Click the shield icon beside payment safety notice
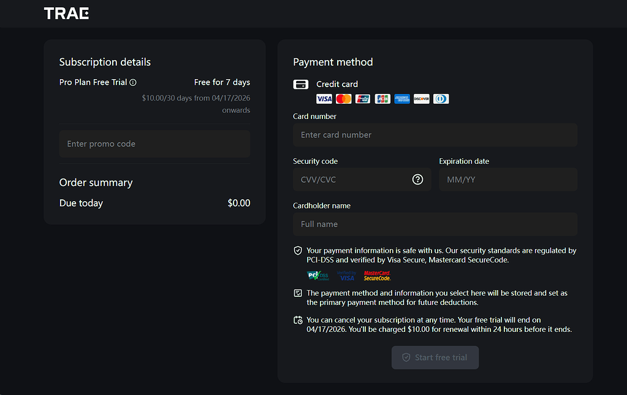 point(298,250)
